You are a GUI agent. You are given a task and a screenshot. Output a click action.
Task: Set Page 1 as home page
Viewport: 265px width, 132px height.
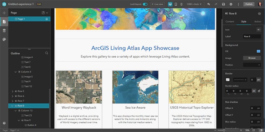tap(47, 19)
